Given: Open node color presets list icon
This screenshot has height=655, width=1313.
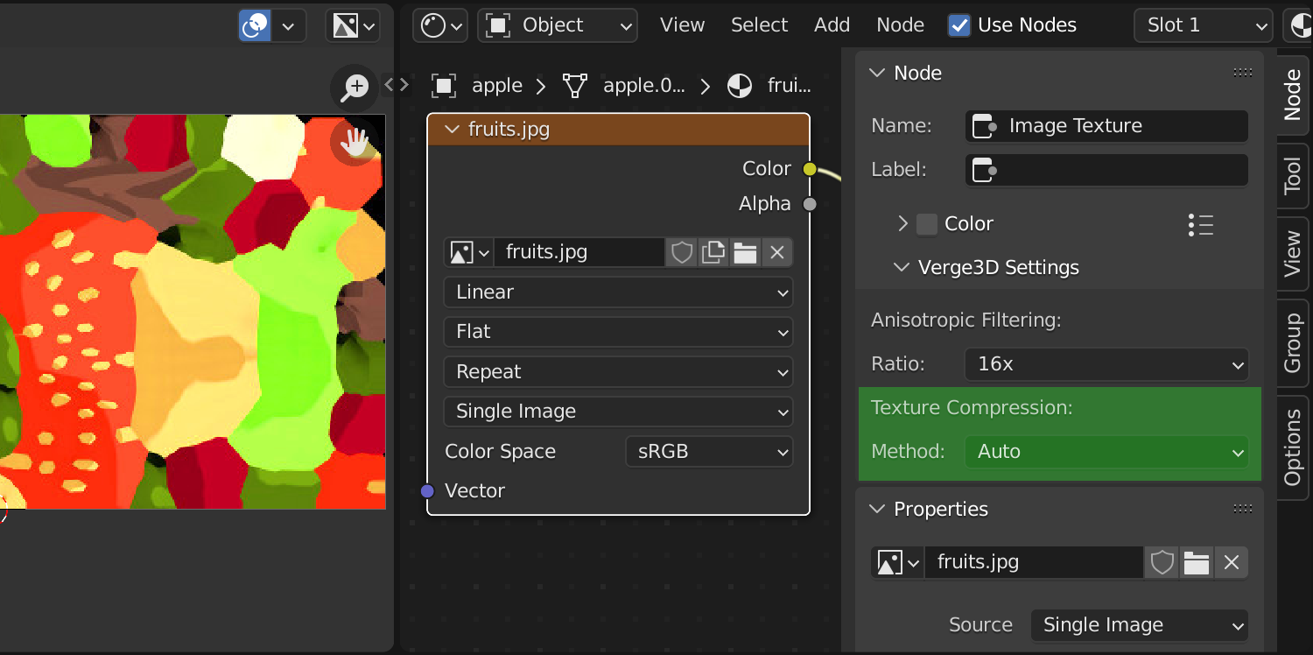Looking at the screenshot, I should click(x=1201, y=225).
